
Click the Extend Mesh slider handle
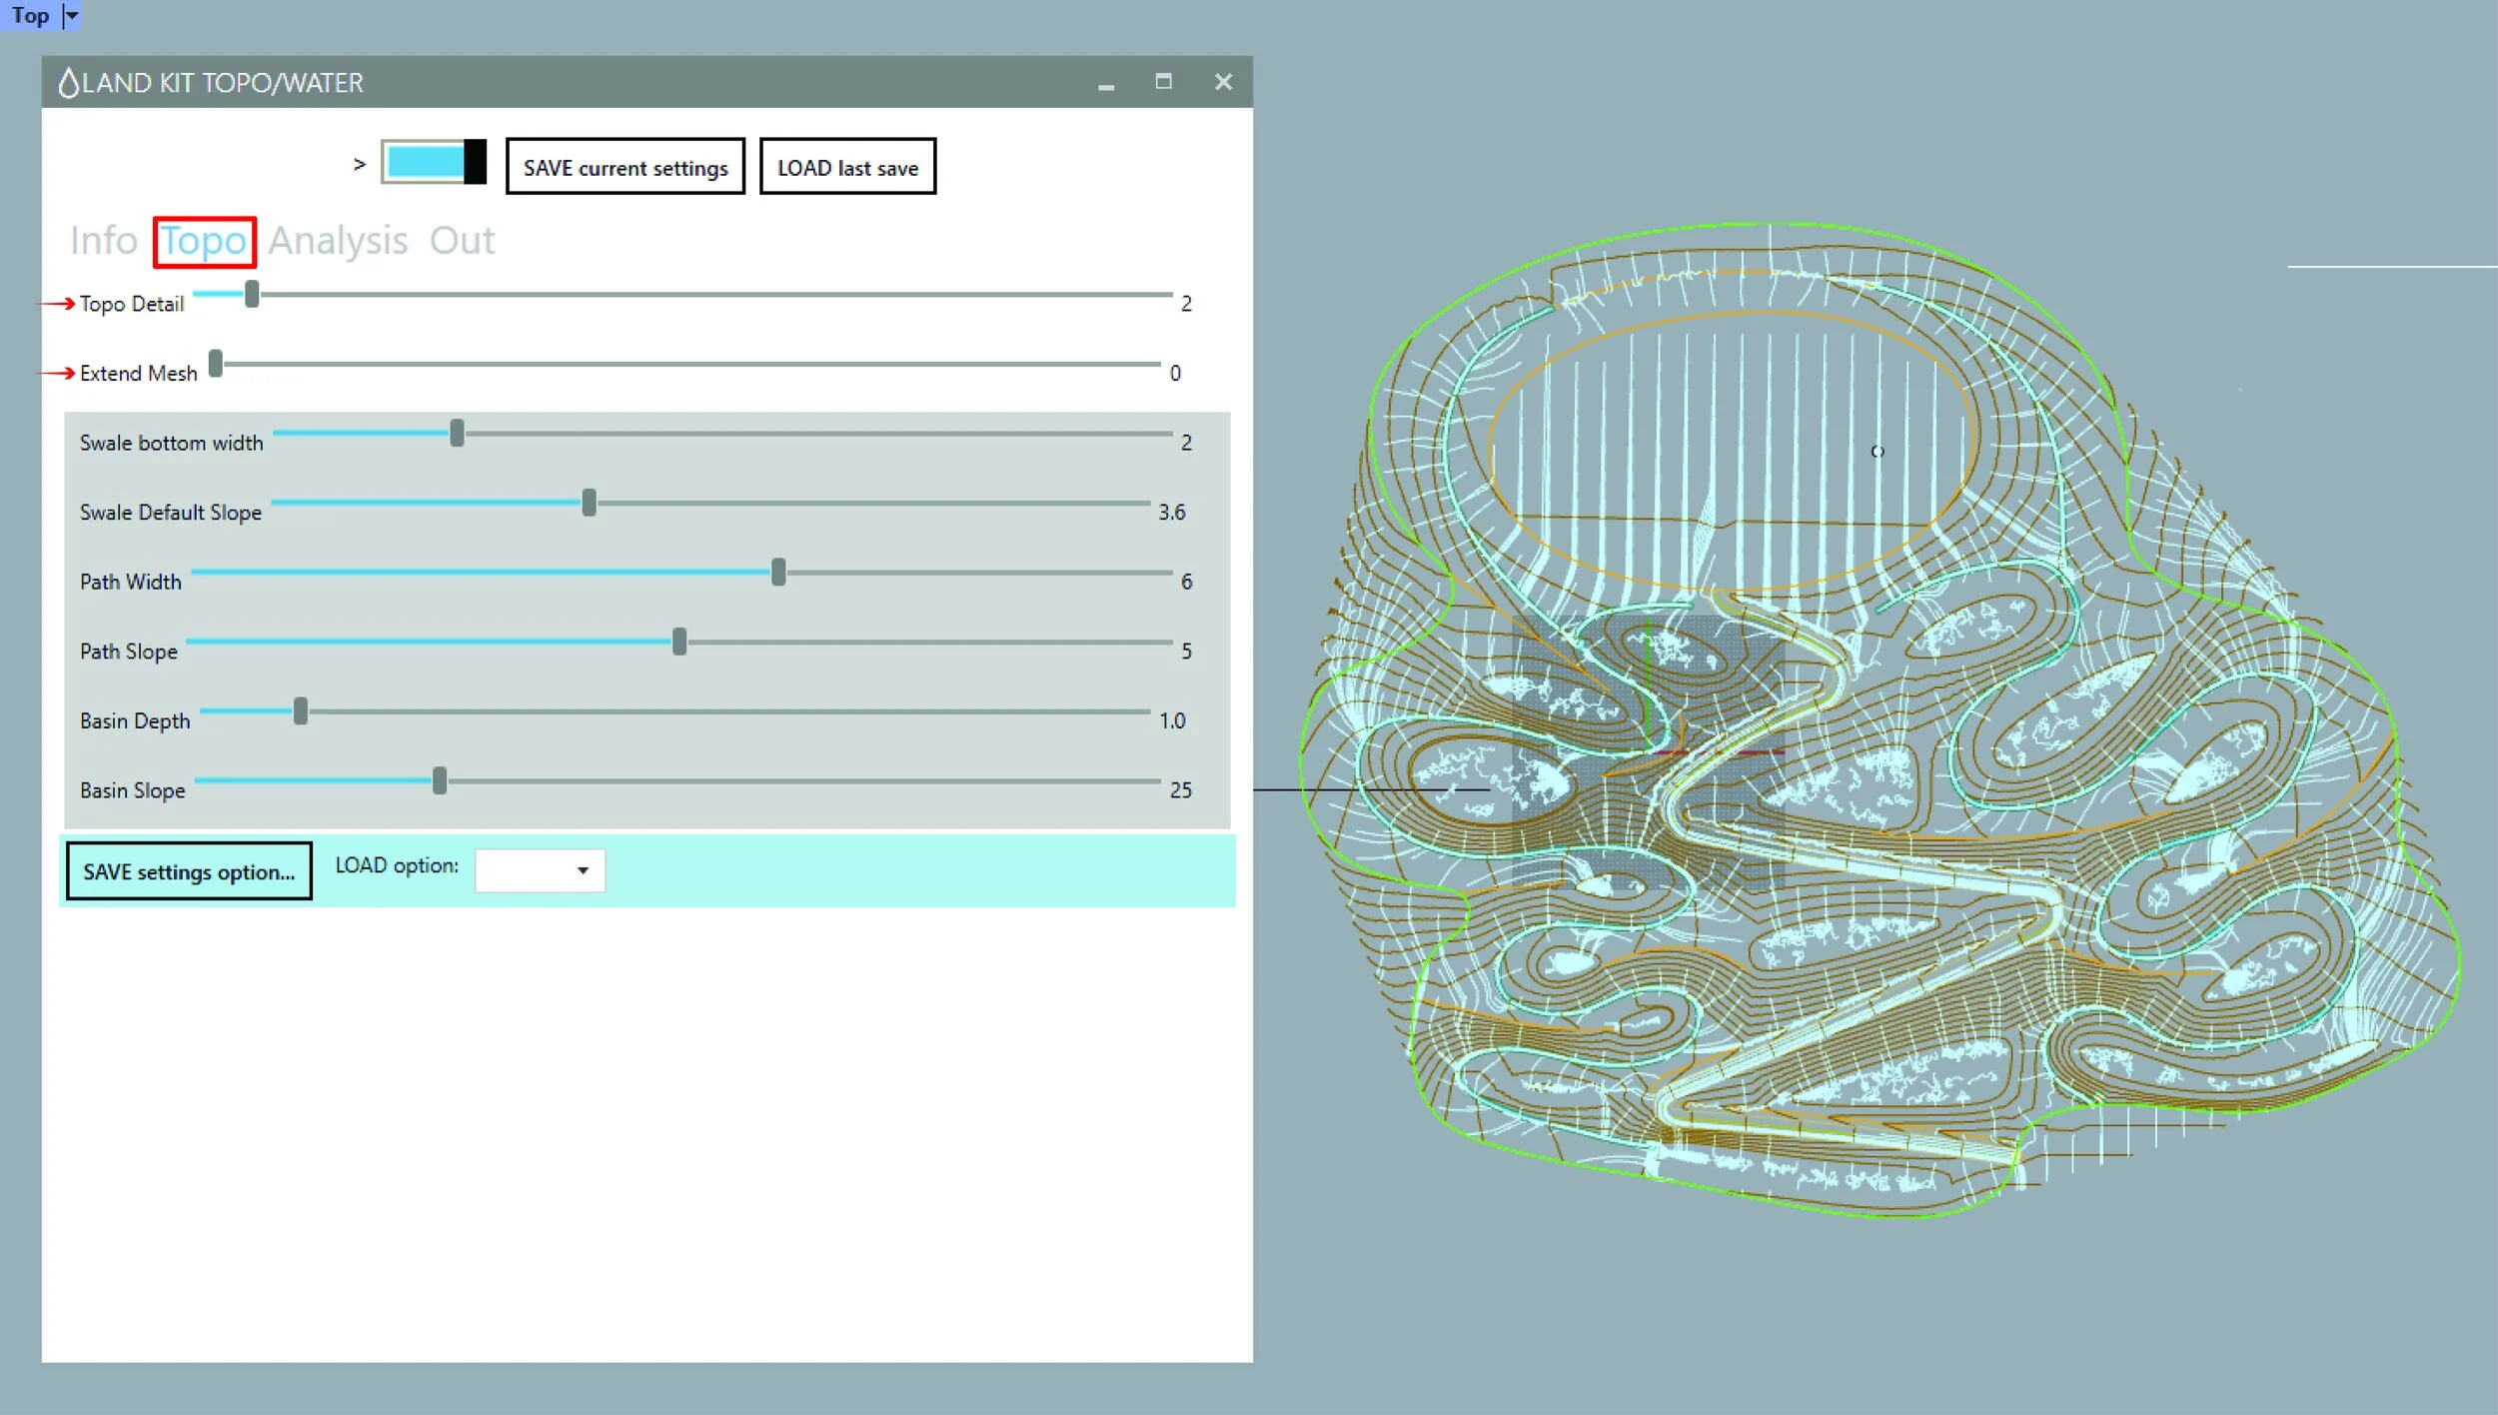click(x=216, y=364)
